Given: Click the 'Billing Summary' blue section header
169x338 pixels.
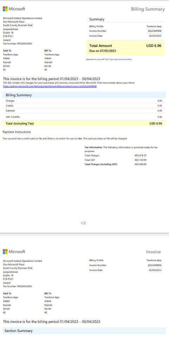Looking at the screenshot, I should 84,95.
